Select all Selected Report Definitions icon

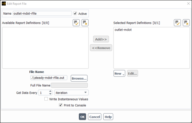point(177,23)
